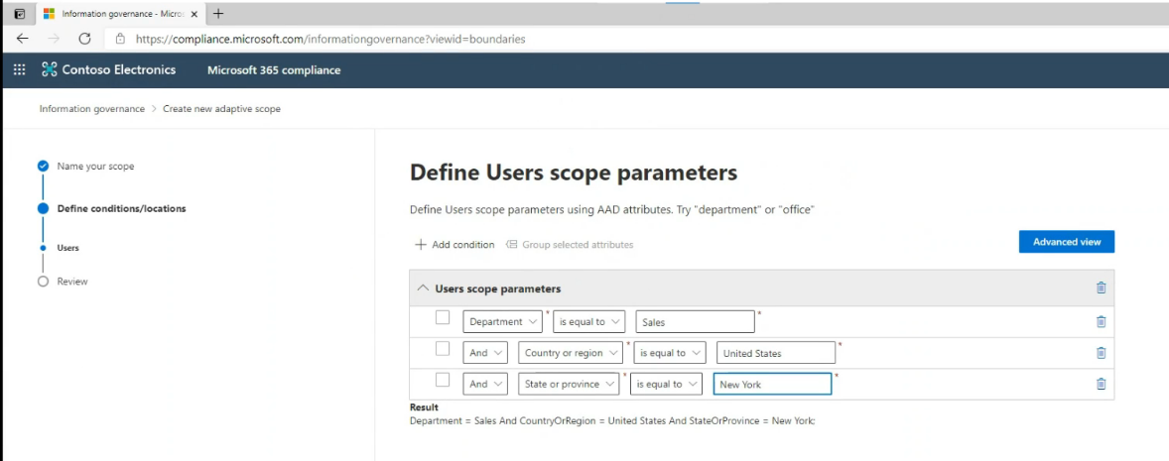Check the Country or region row checkbox
The width and height of the screenshot is (1169, 461).
pyautogui.click(x=443, y=349)
